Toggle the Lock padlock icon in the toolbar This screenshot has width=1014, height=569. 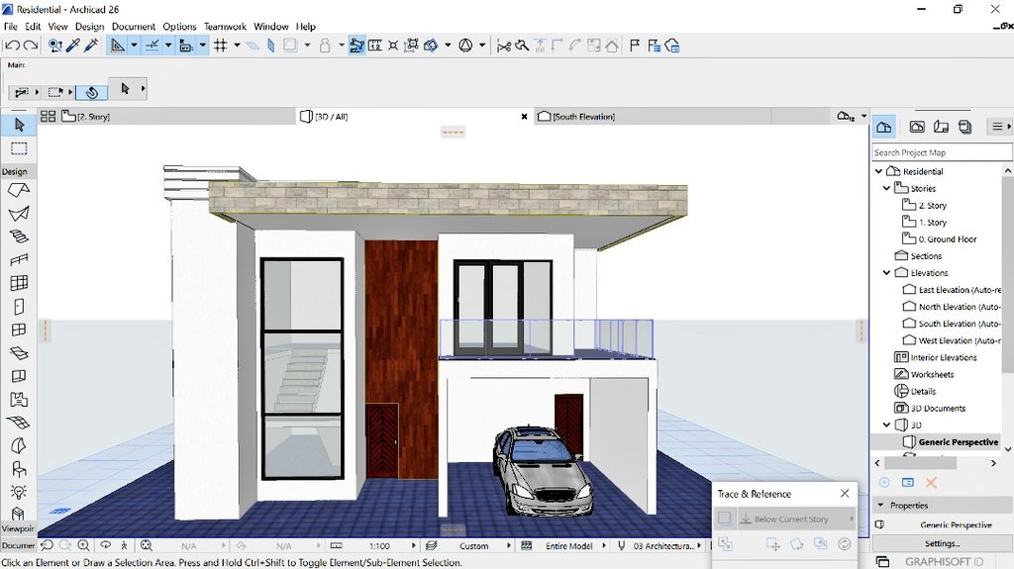pos(325,46)
